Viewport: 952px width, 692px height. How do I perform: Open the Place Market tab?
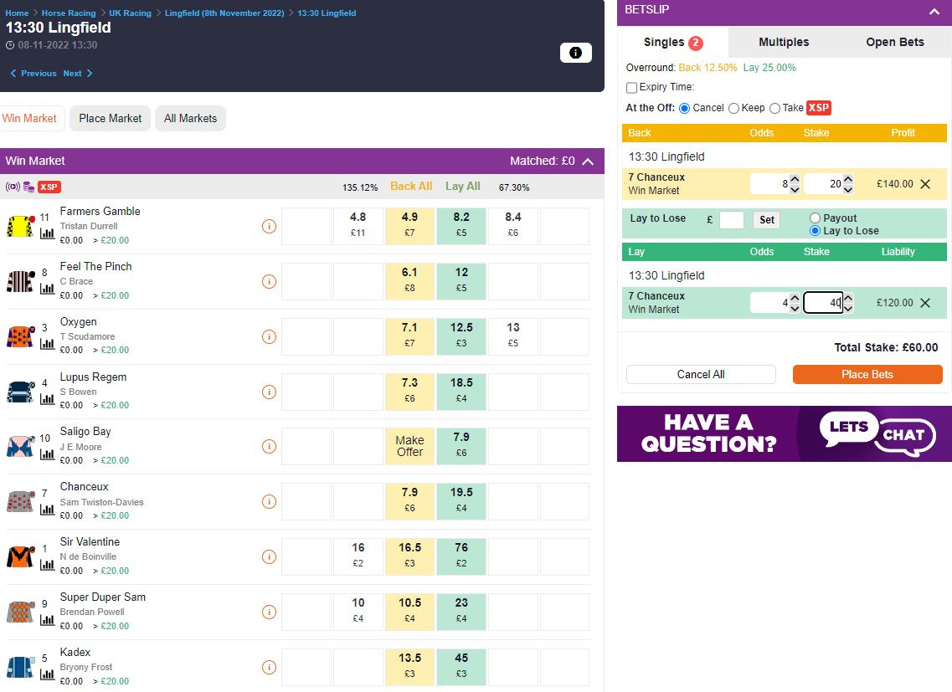[109, 118]
